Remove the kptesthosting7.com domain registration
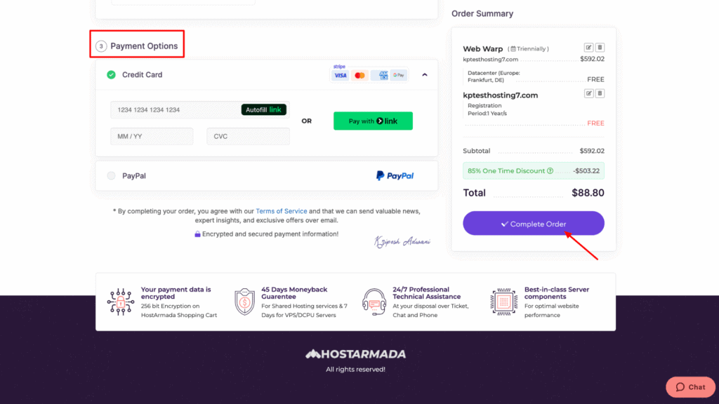The width and height of the screenshot is (719, 404). point(600,93)
